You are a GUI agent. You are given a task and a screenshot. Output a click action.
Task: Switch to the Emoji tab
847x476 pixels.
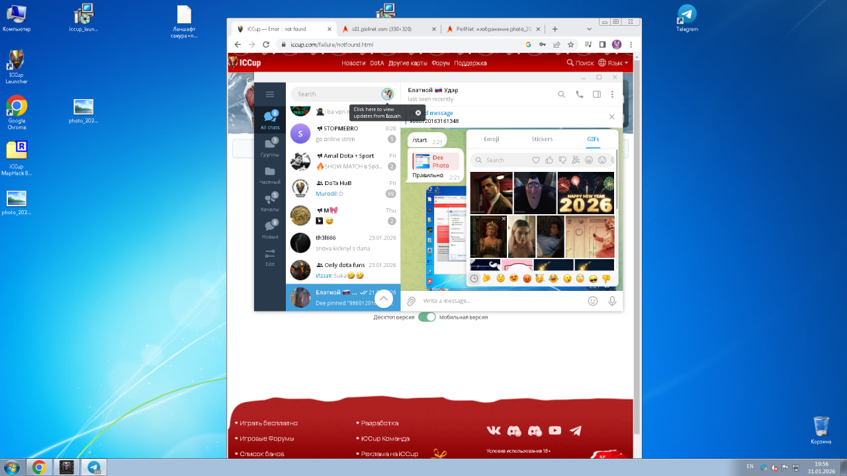point(492,139)
